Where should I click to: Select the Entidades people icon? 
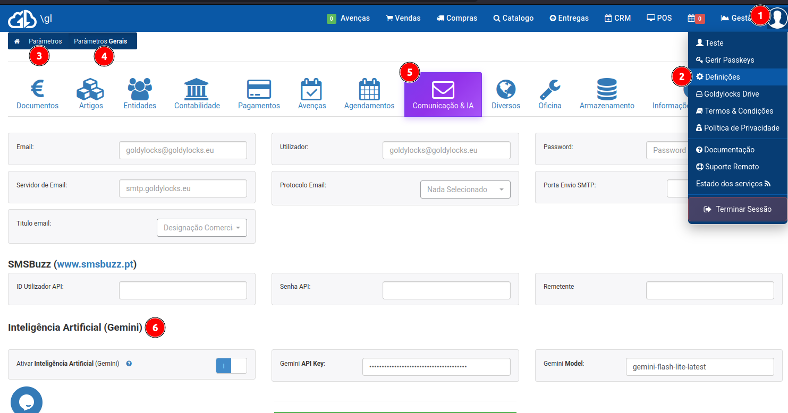click(140, 89)
